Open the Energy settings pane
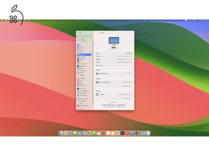This screenshot has height=156, width=209. (x=84, y=51)
